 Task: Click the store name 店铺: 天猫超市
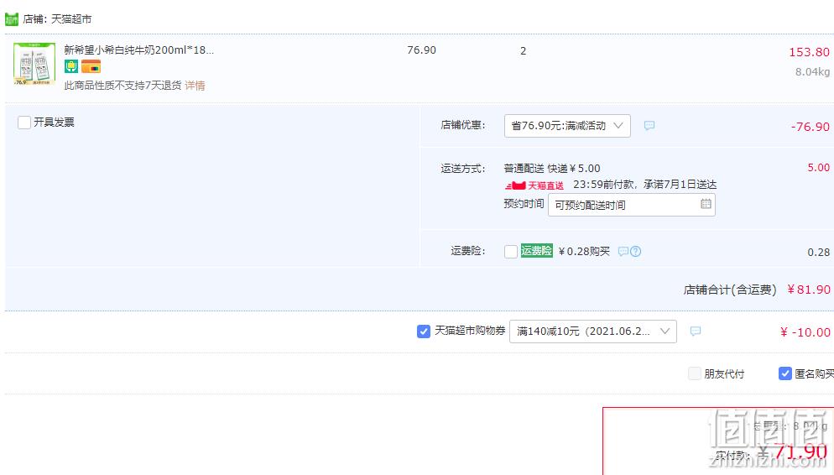tap(57, 19)
